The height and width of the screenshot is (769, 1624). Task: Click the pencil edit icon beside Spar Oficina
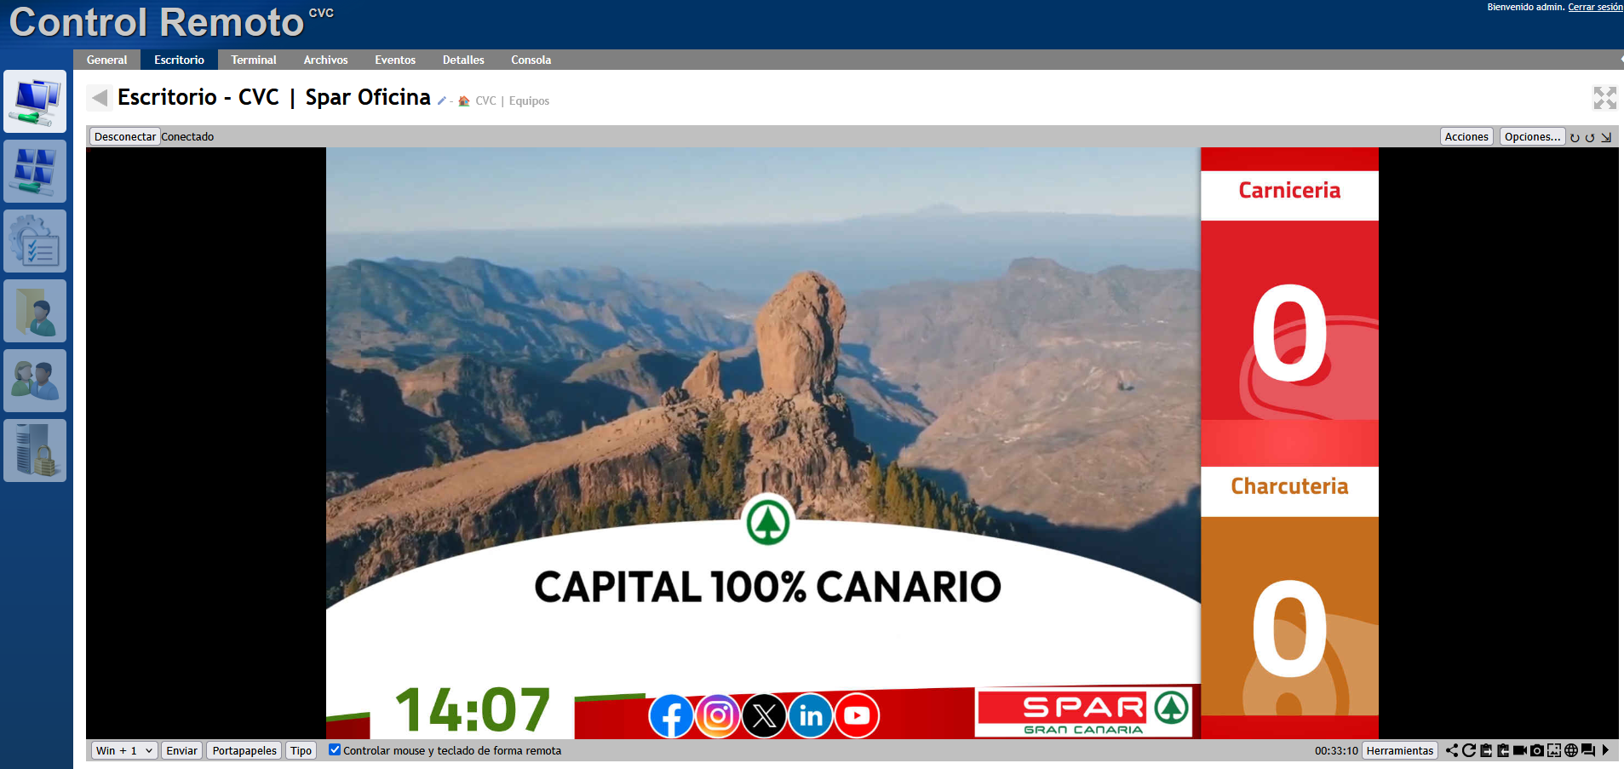[x=441, y=101]
